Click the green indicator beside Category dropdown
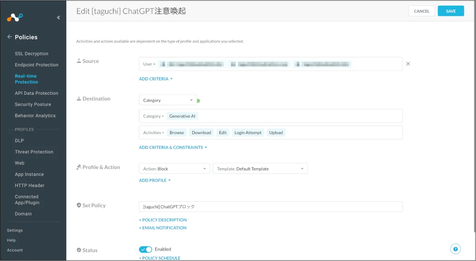The image size is (476, 261). 198,101
